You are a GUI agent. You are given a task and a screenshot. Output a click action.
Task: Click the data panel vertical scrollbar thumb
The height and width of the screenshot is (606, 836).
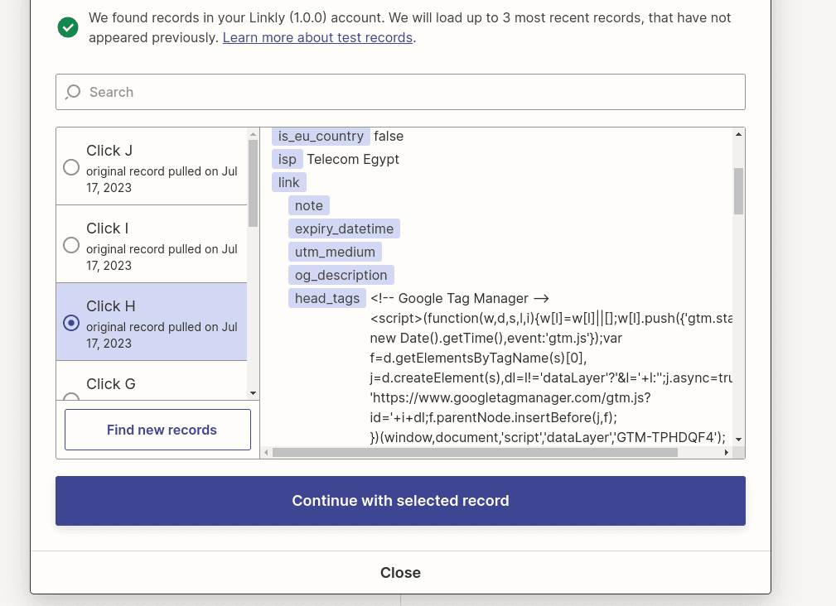tap(738, 190)
